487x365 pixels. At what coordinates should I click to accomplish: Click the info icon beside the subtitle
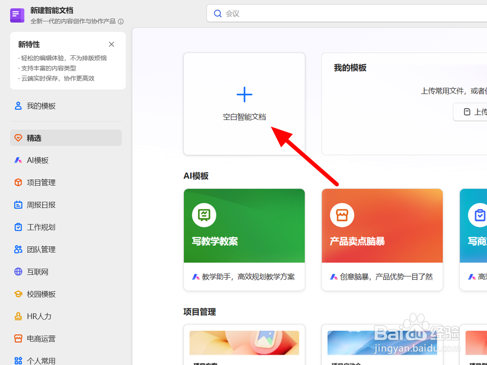point(121,21)
